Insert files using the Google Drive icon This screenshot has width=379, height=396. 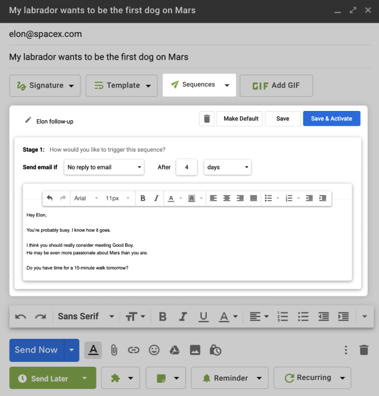tap(175, 350)
